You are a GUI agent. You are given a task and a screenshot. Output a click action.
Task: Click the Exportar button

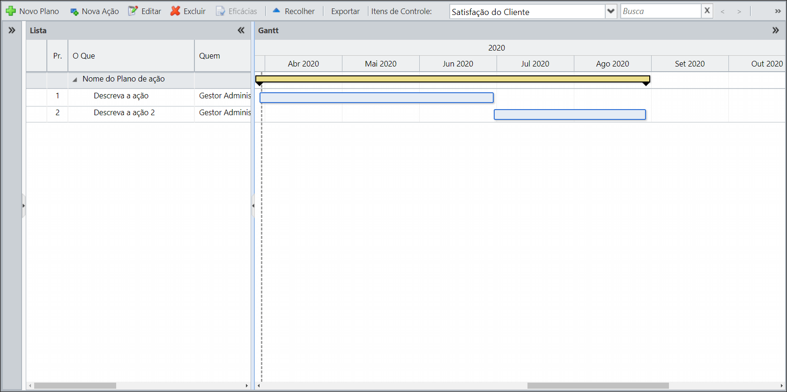[x=345, y=11]
